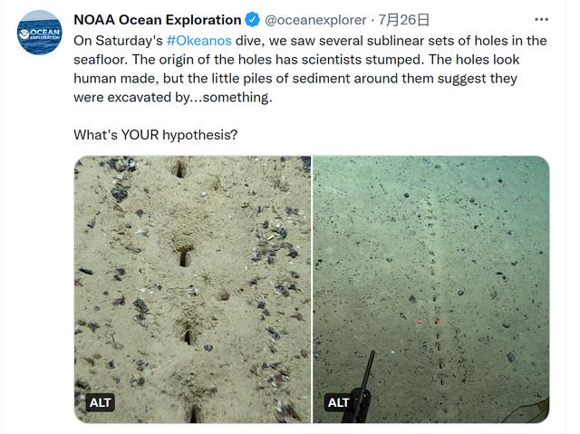
Task: Click the middle hole in the left photo
Action: click(184, 257)
